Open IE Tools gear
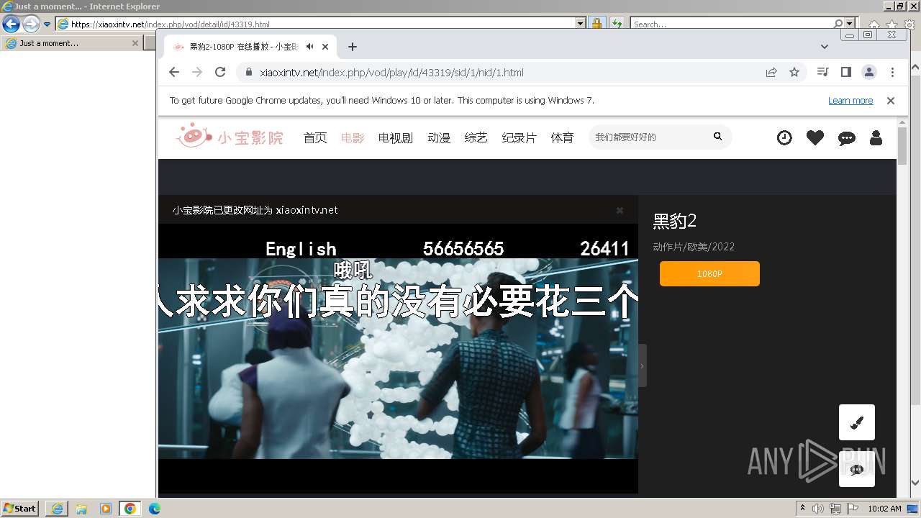This screenshot has width=921, height=518. coord(909,24)
